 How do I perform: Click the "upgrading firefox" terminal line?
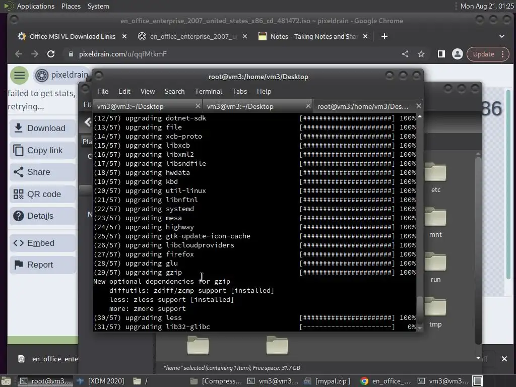254,254
